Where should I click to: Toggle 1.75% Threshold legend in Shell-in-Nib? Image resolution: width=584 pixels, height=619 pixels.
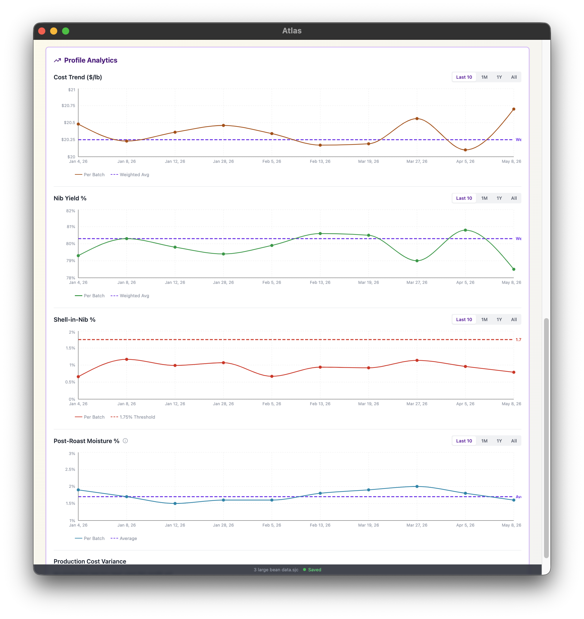133,417
